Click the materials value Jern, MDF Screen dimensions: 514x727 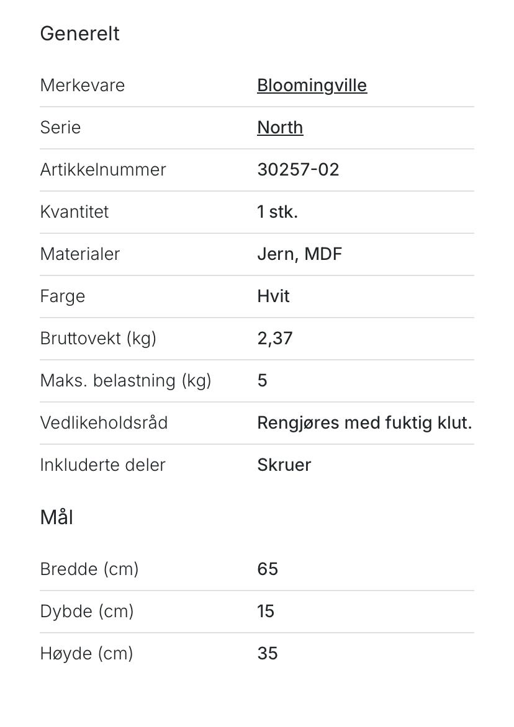click(299, 254)
